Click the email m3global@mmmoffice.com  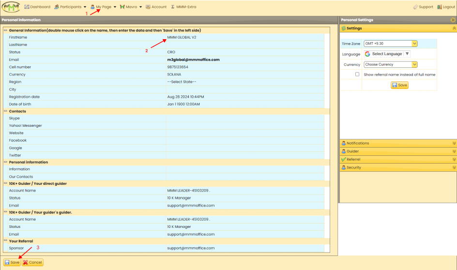pyautogui.click(x=193, y=60)
